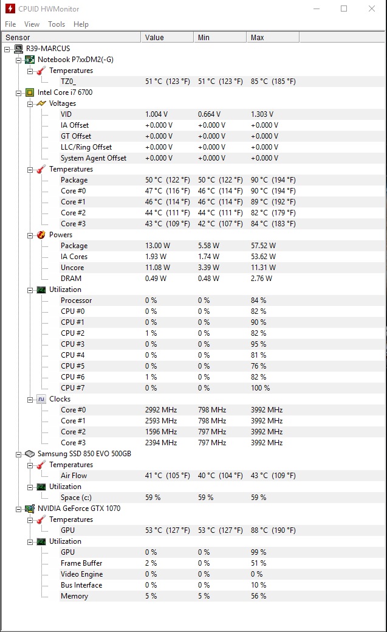
Task: Click the Notebook P7xxDM2(-G) motherboard icon
Action: tap(30, 60)
